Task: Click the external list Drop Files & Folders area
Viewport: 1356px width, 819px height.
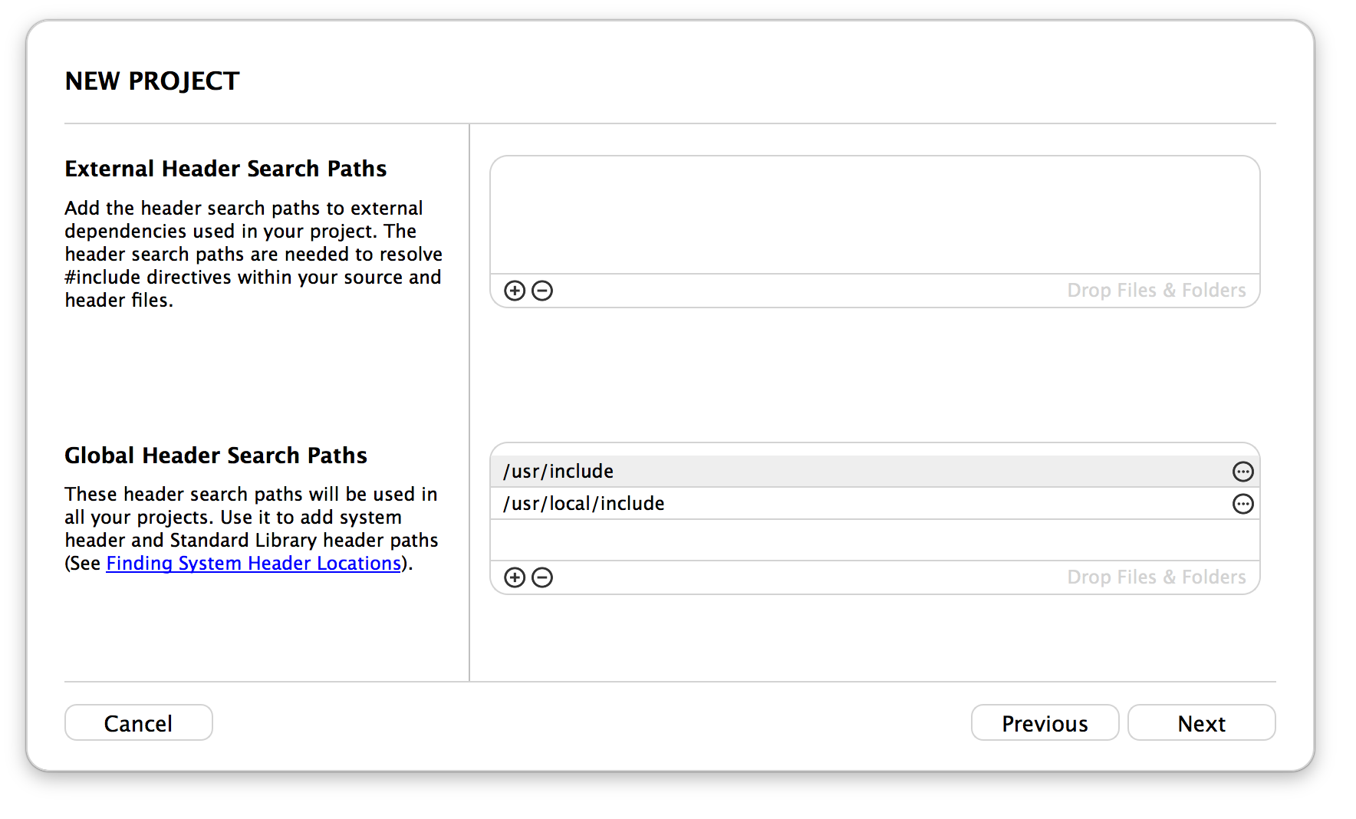Action: pos(1157,291)
